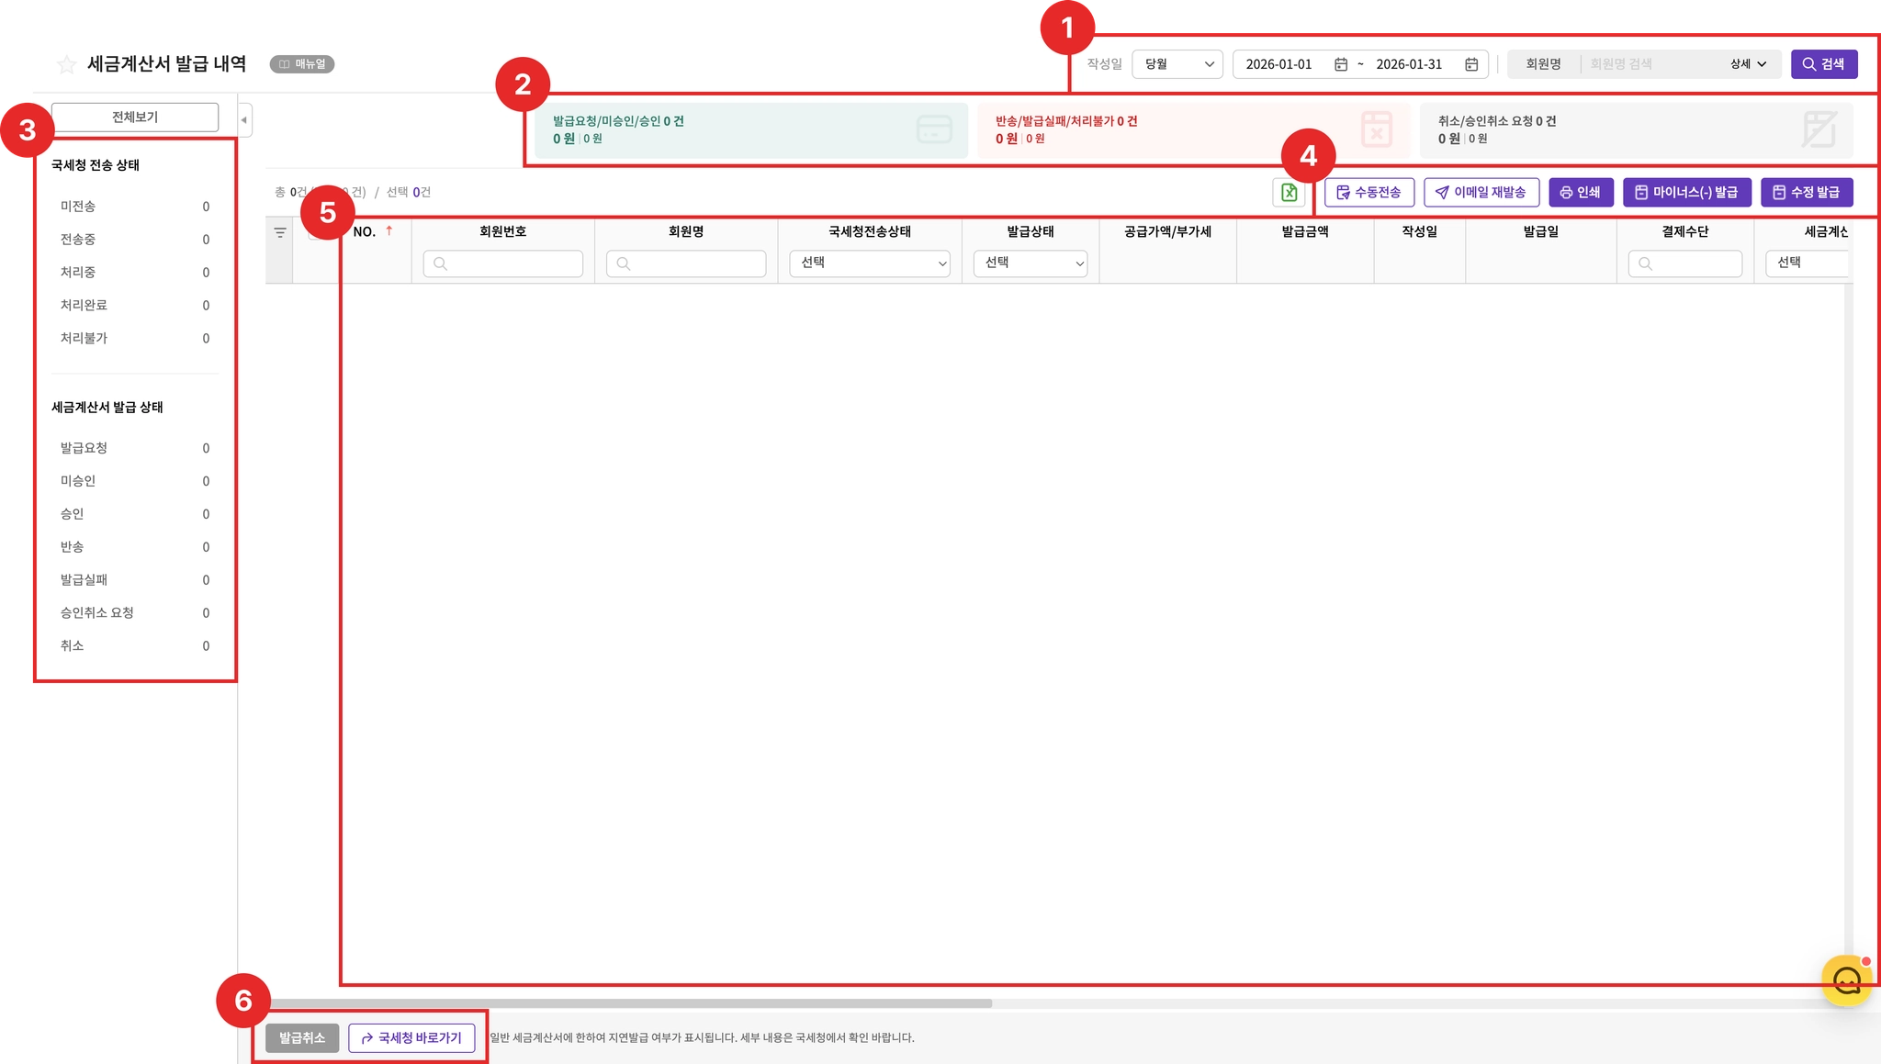1881x1064 pixels.
Task: Click the horizontal scrollbar at bottom
Action: [x=629, y=1003]
